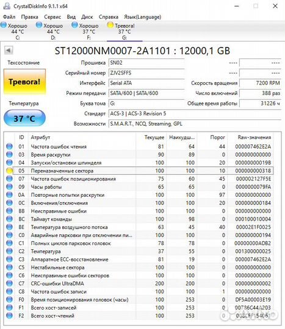Open the Вид menu
The image size is (285, 329).
coord(71,17)
